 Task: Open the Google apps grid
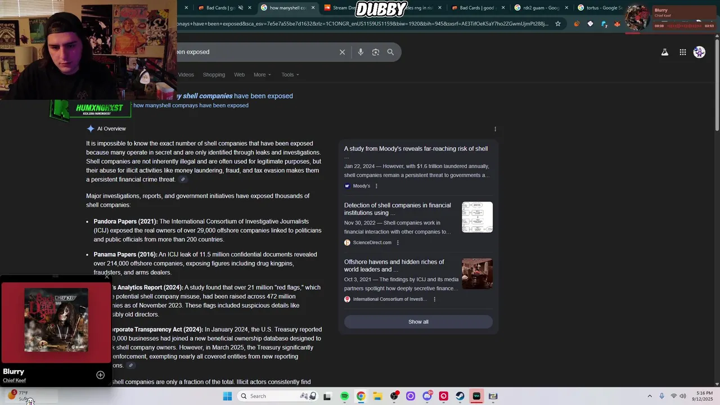click(682, 52)
